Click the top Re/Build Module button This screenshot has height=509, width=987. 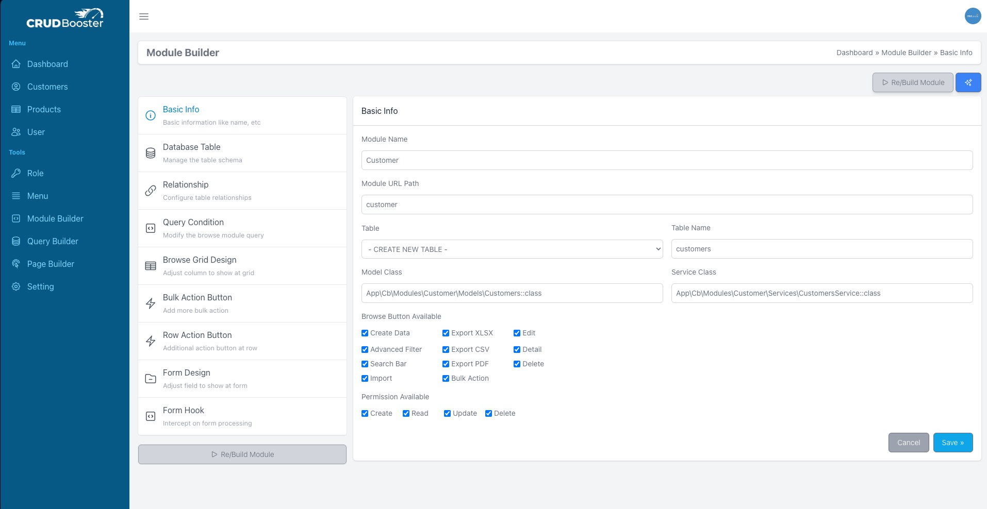tap(913, 82)
